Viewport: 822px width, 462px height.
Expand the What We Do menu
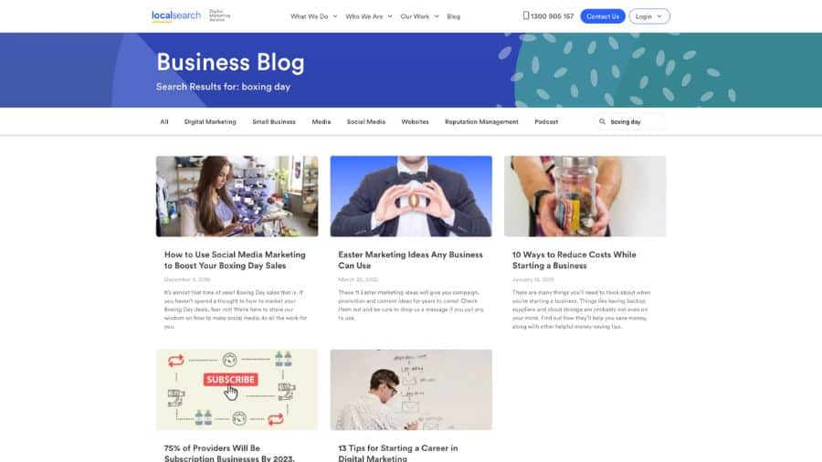pyautogui.click(x=313, y=16)
